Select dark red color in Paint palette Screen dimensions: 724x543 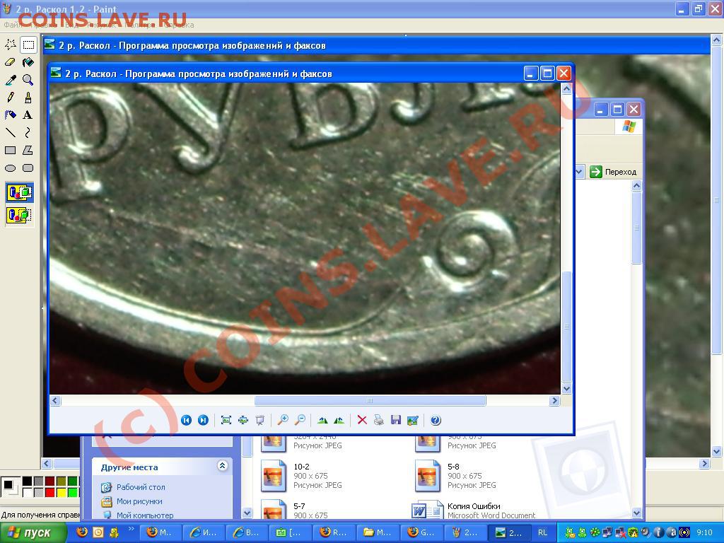click(50, 481)
